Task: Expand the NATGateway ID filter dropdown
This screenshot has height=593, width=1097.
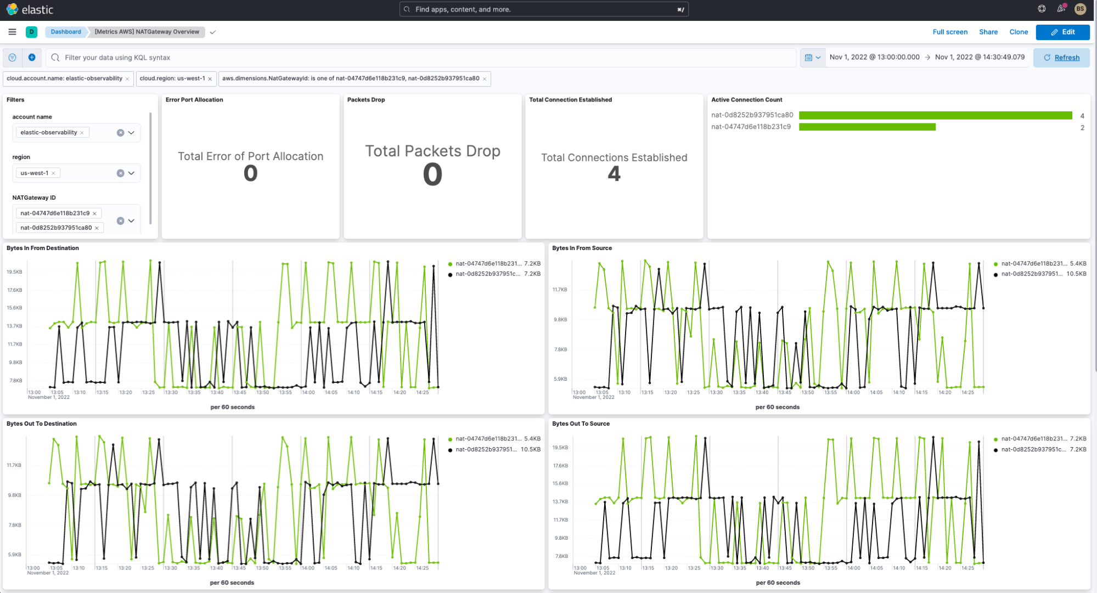Action: tap(132, 221)
